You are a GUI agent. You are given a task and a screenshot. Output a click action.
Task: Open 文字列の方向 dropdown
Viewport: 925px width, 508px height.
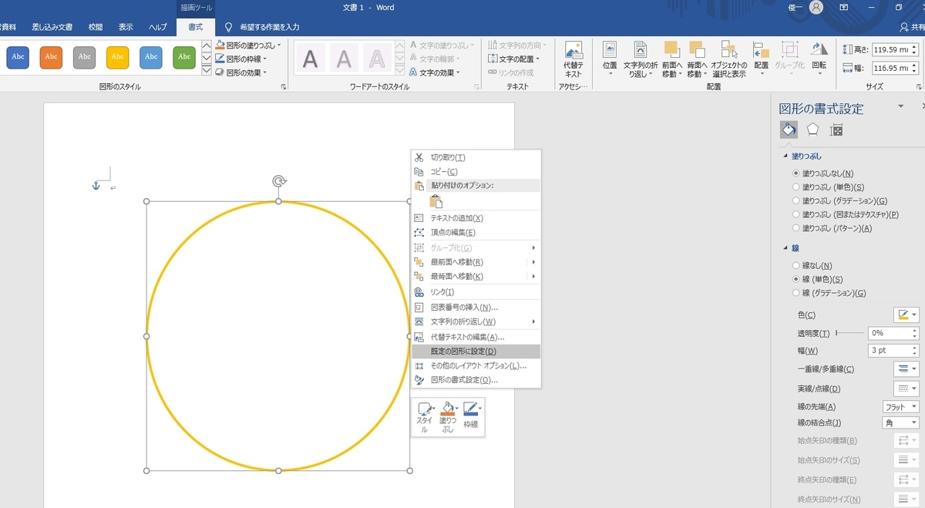point(516,45)
